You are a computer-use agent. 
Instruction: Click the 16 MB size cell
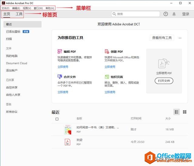[170, 129]
